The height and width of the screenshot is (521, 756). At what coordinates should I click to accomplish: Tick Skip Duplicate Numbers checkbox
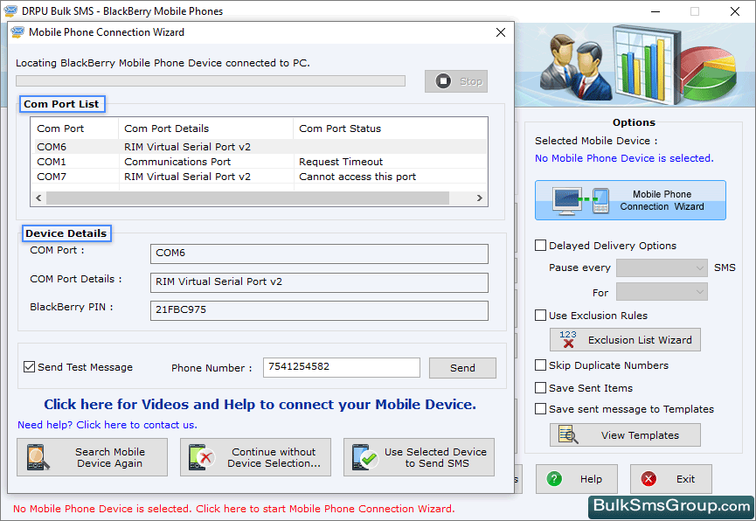point(540,365)
